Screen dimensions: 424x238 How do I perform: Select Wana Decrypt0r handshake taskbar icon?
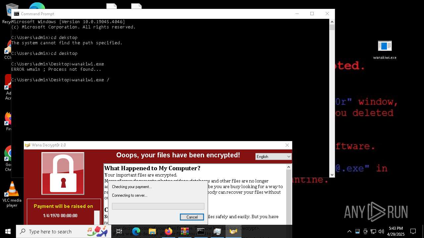point(233,232)
